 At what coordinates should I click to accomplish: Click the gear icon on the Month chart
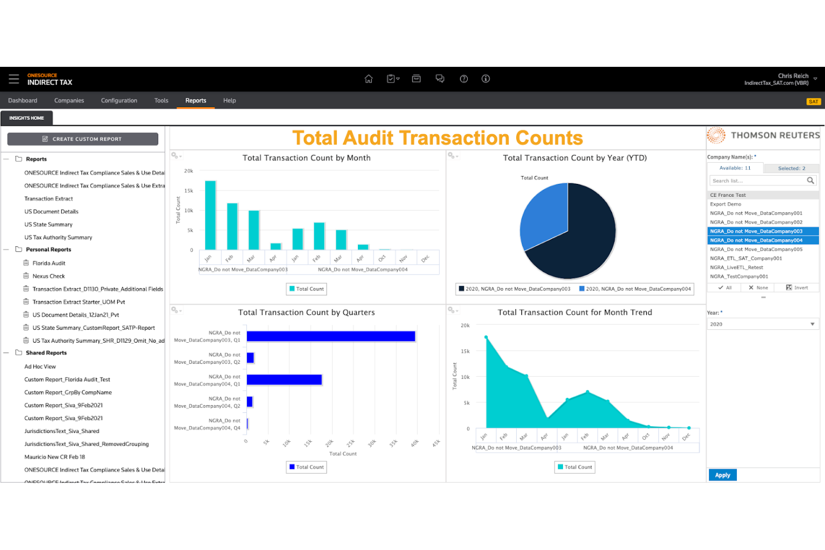pos(175,156)
